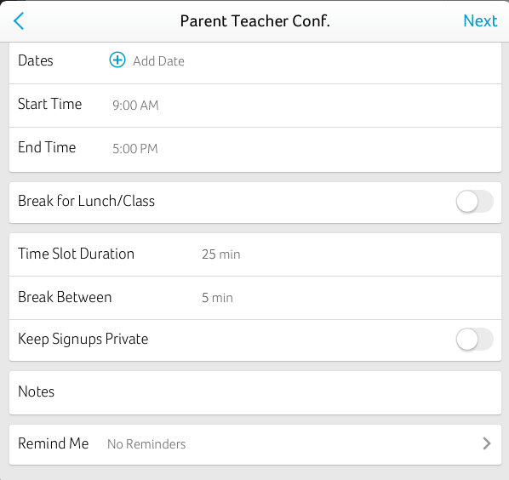Screen dimensions: 509x480
Task: Open the Remind Me chevron arrow
Action: click(x=487, y=443)
